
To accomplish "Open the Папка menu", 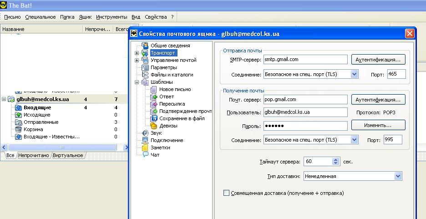I will click(x=67, y=17).
